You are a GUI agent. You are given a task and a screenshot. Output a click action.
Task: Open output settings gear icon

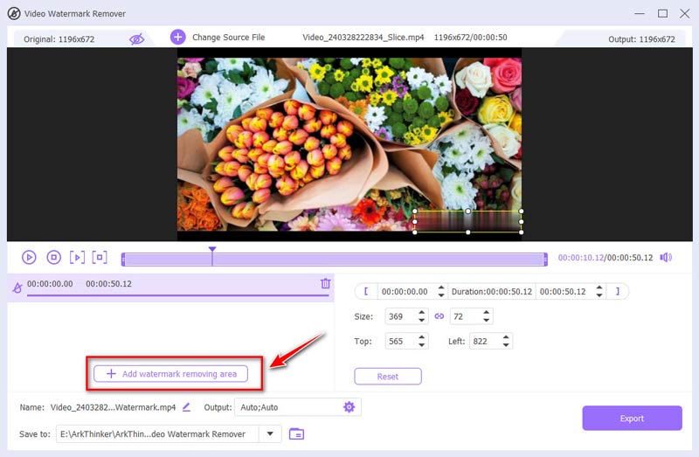pos(349,406)
